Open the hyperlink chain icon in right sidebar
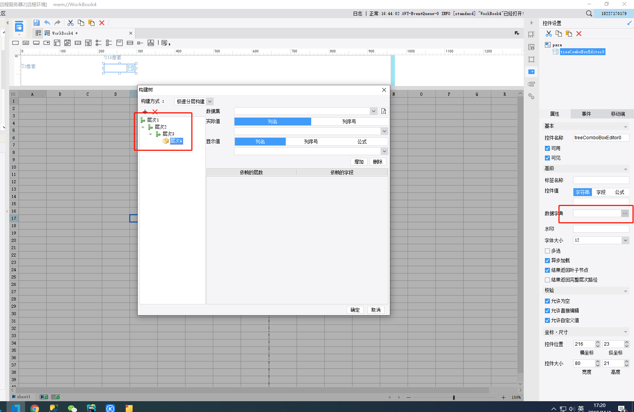Screen dimensions: 634x412 tap(531, 96)
